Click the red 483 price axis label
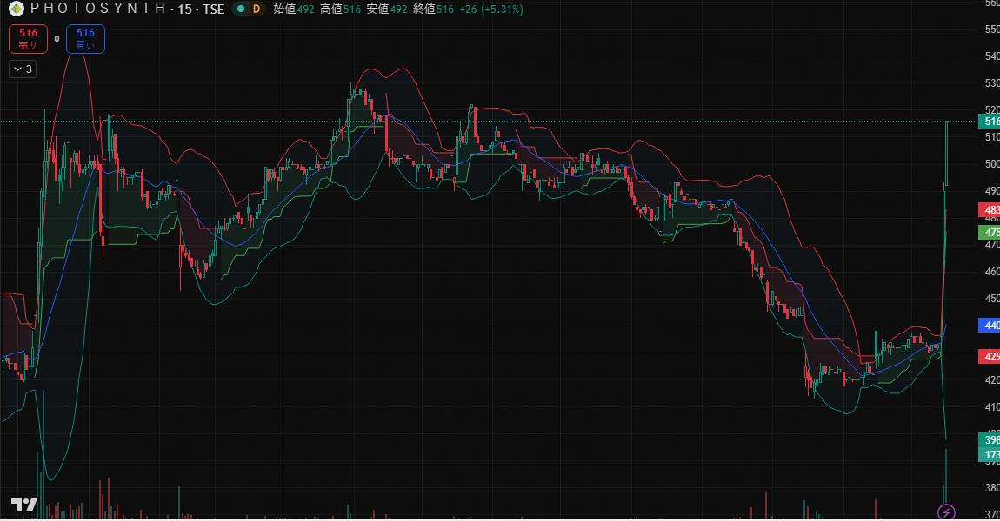Image resolution: width=1000 pixels, height=521 pixels. coord(990,209)
